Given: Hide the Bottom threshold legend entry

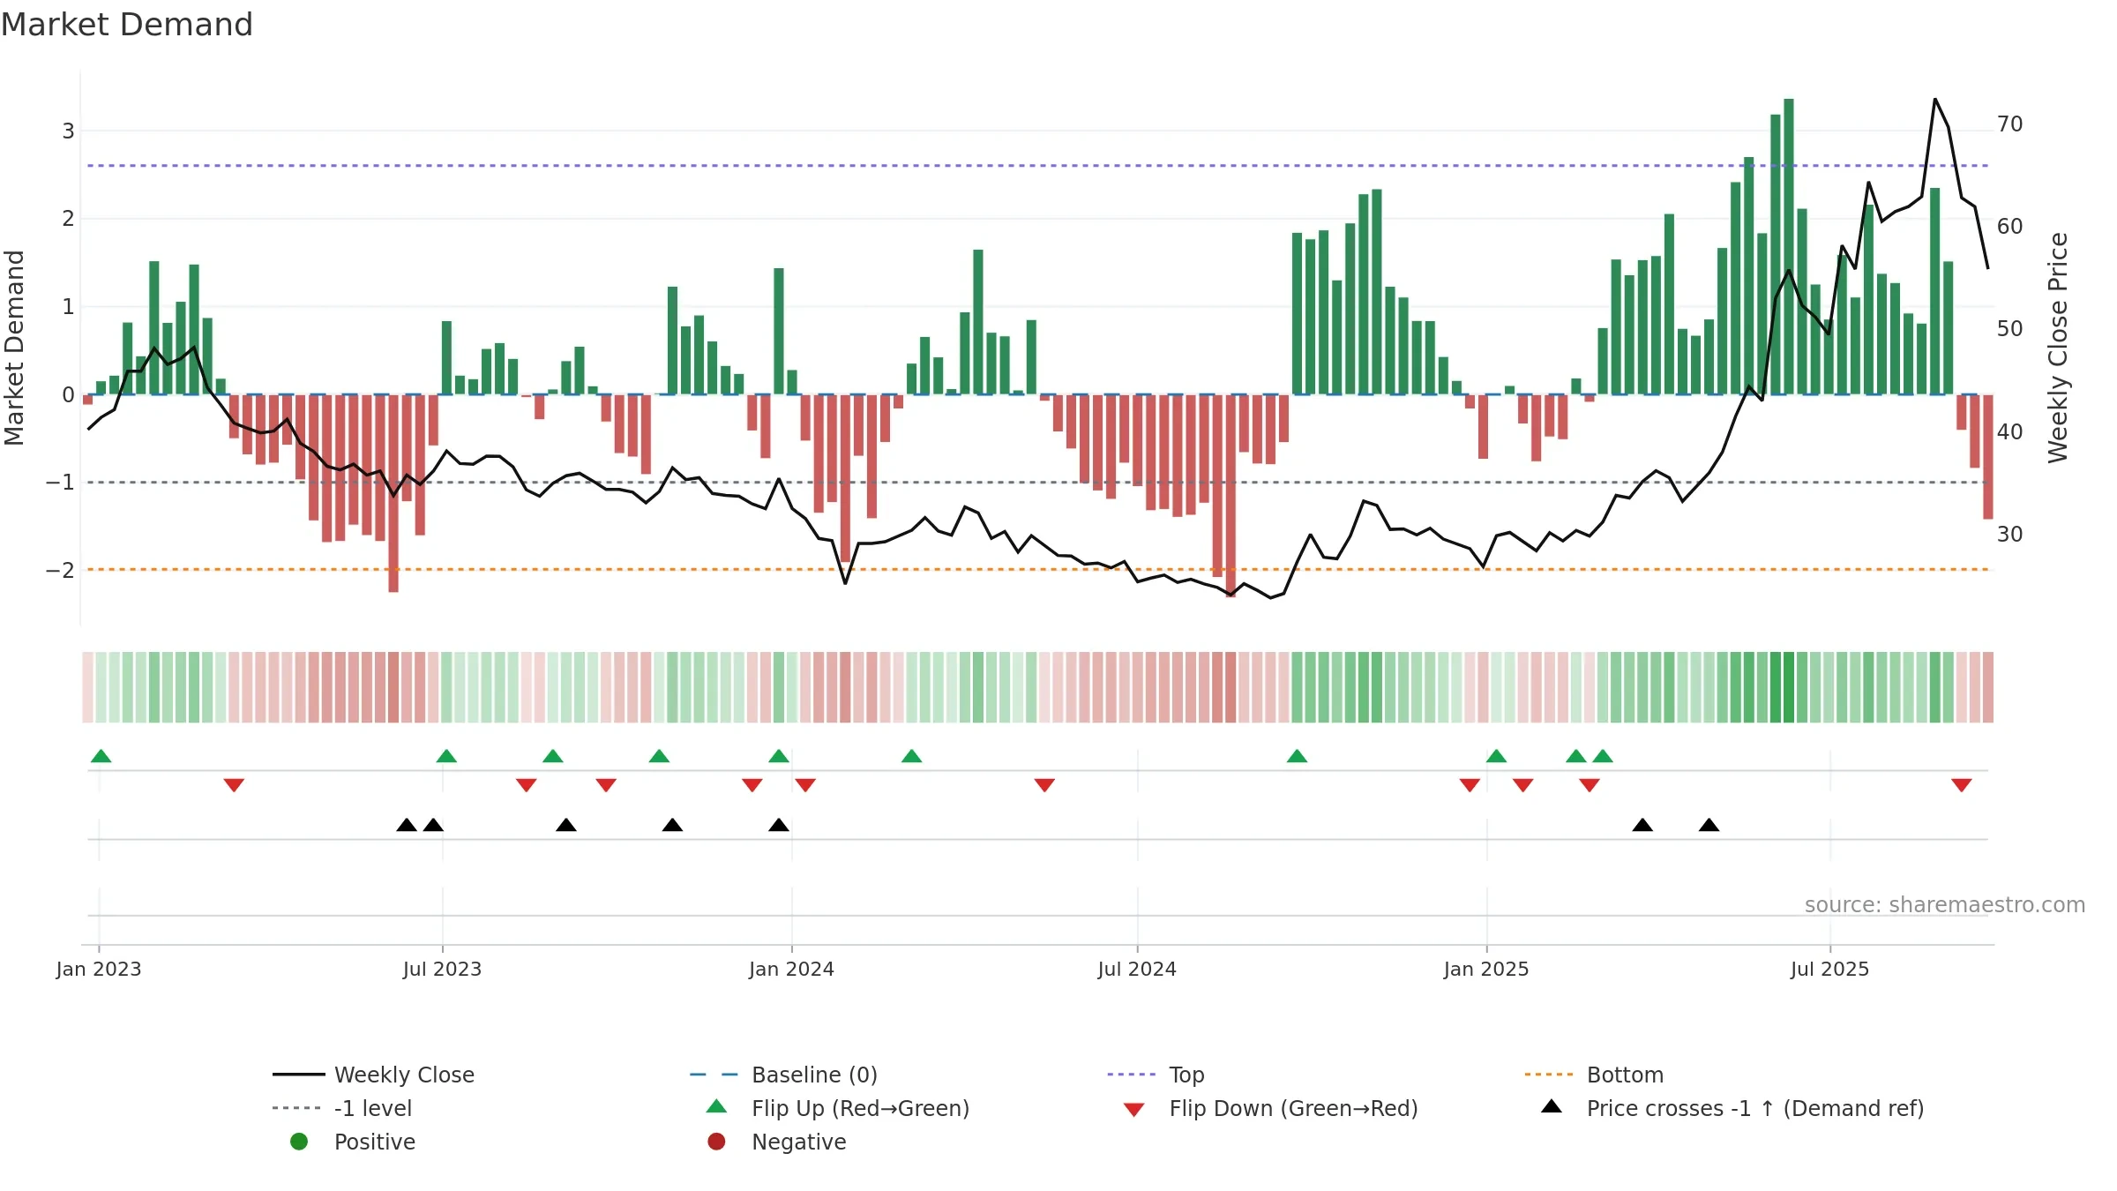Looking at the screenshot, I should pyautogui.click(x=1594, y=1075).
